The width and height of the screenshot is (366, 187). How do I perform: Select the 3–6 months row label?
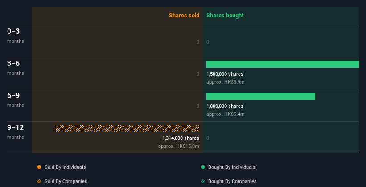tap(16, 68)
